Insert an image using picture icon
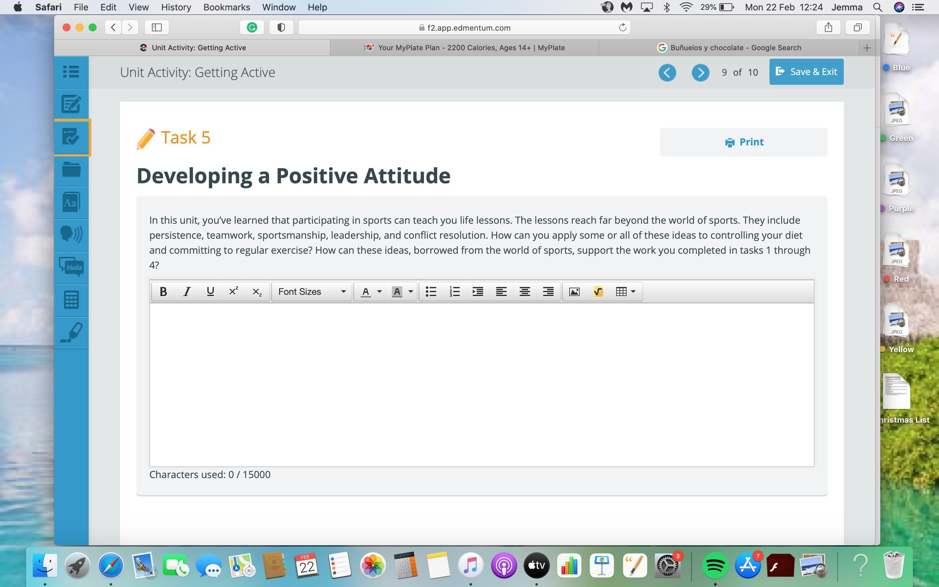Image resolution: width=939 pixels, height=587 pixels. click(574, 292)
